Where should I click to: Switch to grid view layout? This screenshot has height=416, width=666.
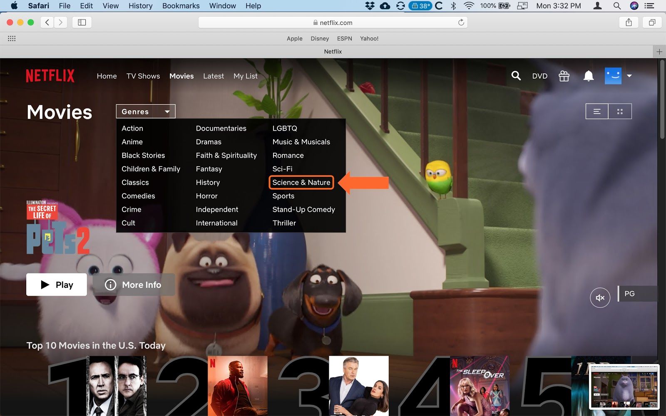(620, 111)
